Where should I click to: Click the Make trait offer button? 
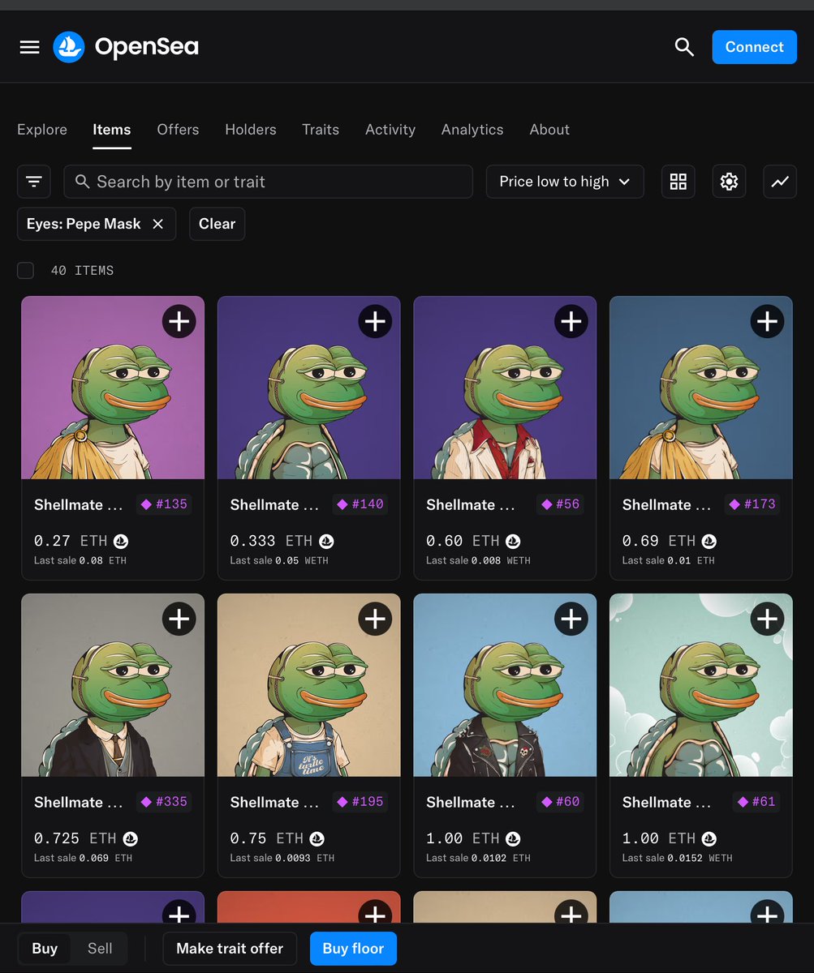click(230, 949)
